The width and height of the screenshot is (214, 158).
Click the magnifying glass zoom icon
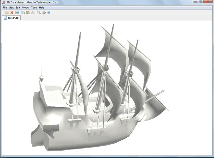point(39,13)
